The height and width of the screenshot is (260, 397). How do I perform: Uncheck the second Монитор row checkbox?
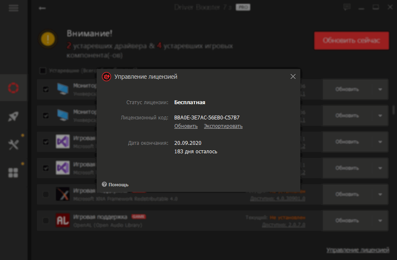[x=46, y=116]
